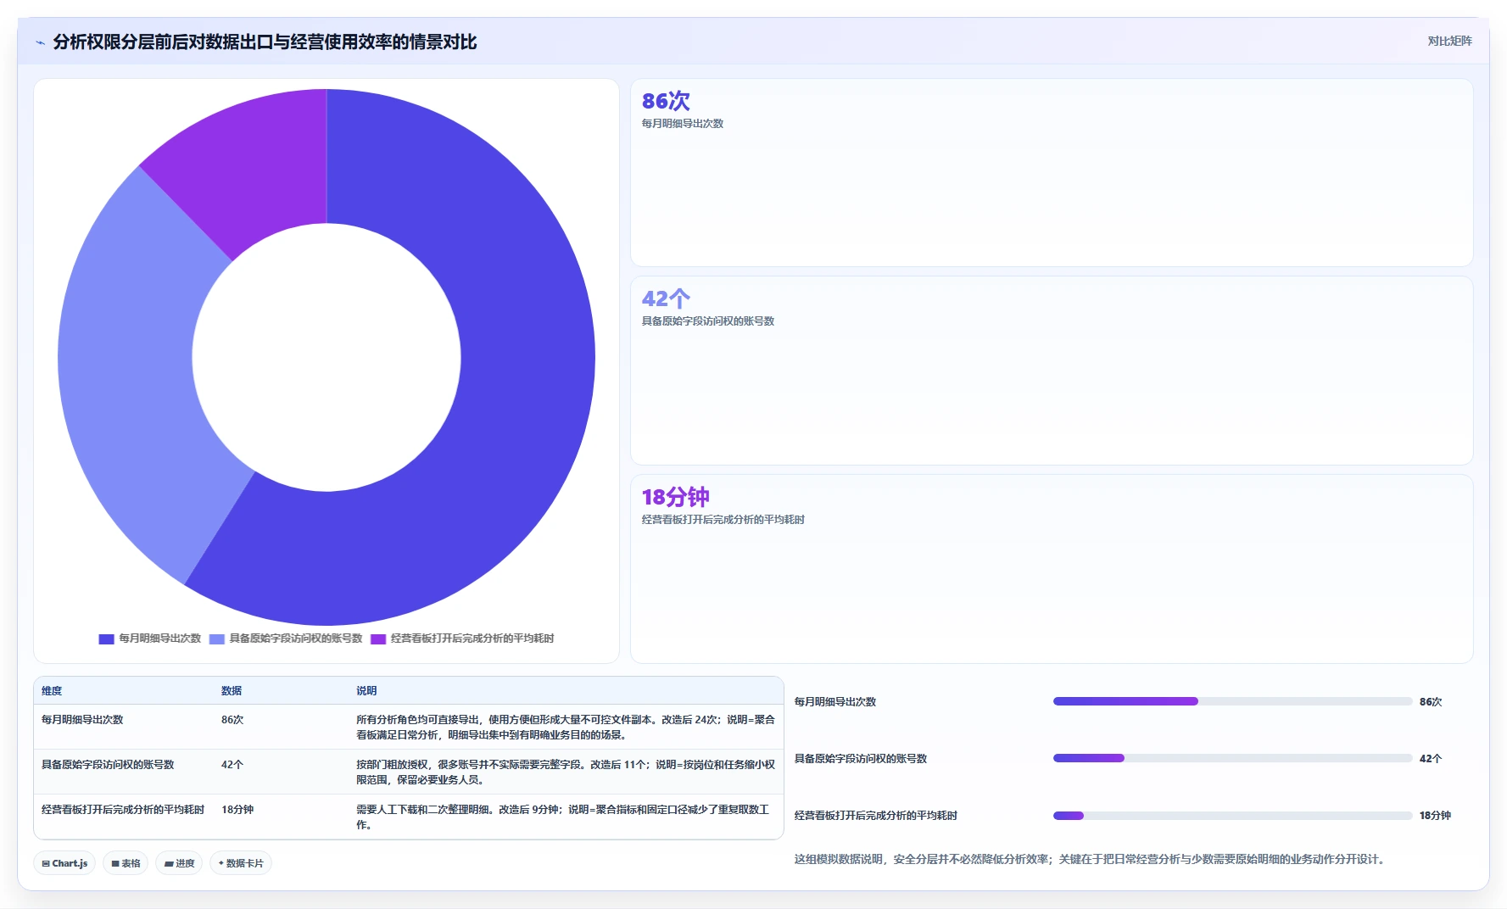Image resolution: width=1507 pixels, height=909 pixels.
Task: Click the 每月明细导出次数 label under 86次 card
Action: pos(683,124)
